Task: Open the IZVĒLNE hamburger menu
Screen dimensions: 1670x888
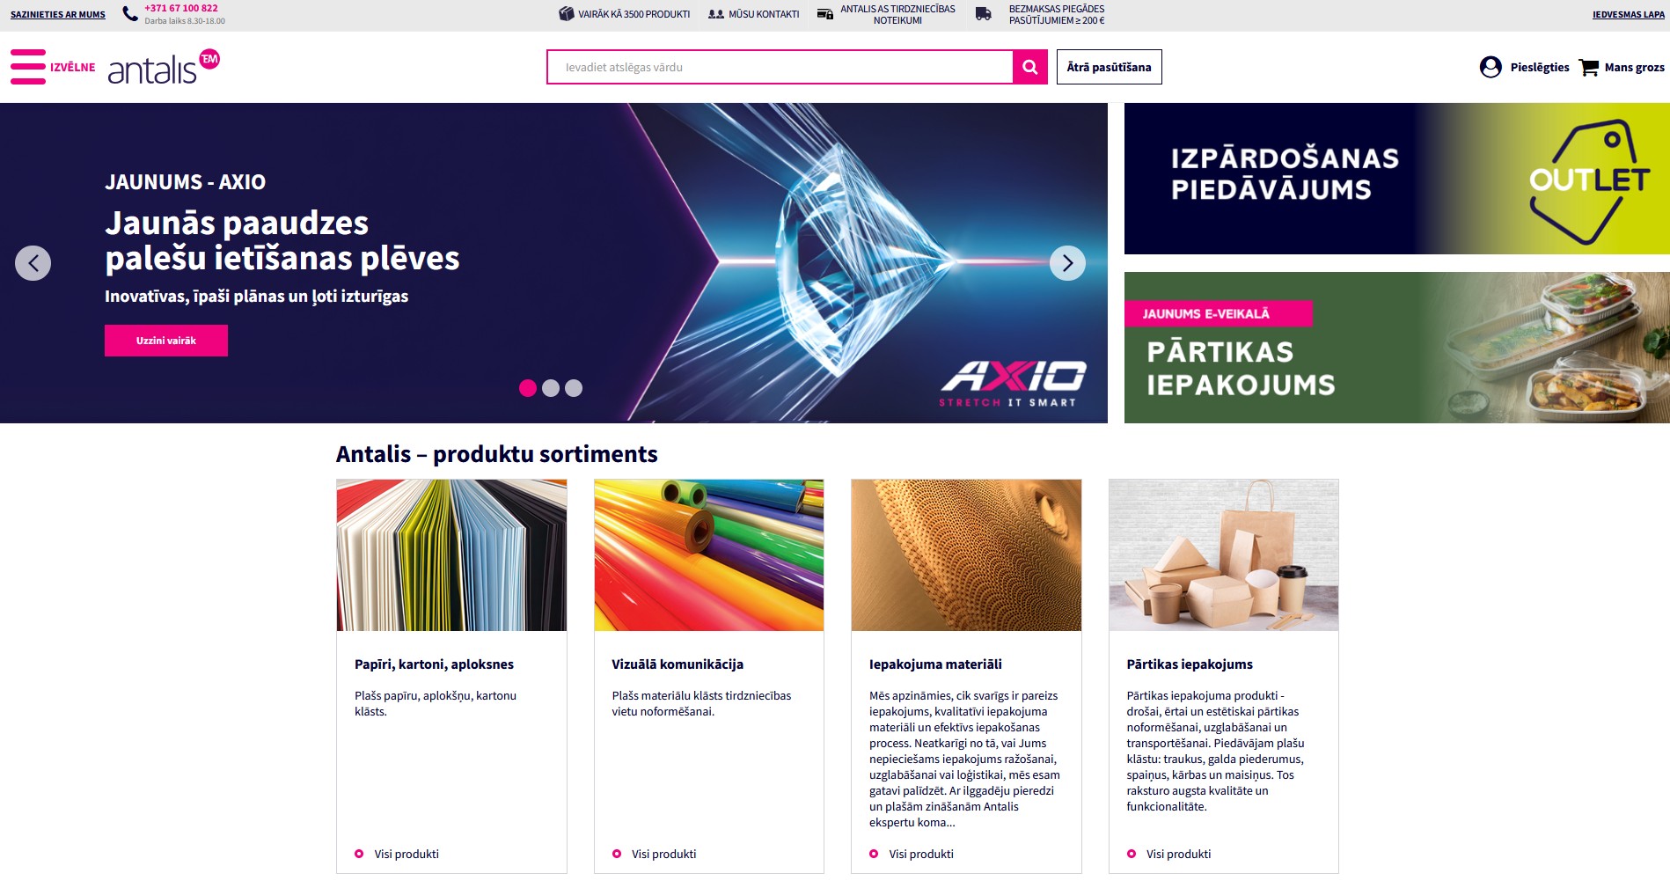Action: coord(27,67)
